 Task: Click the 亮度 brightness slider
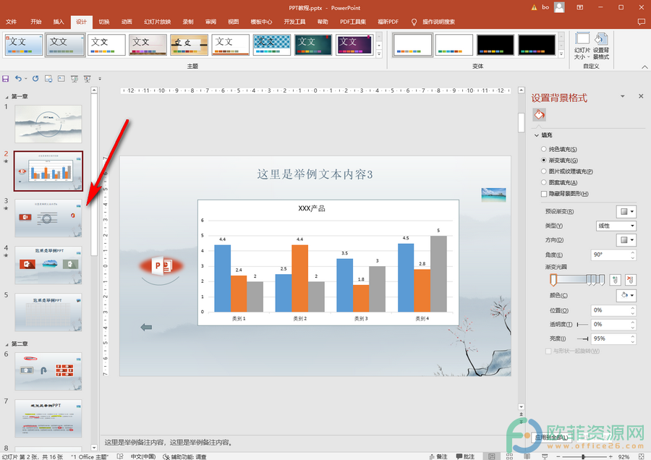coord(582,338)
